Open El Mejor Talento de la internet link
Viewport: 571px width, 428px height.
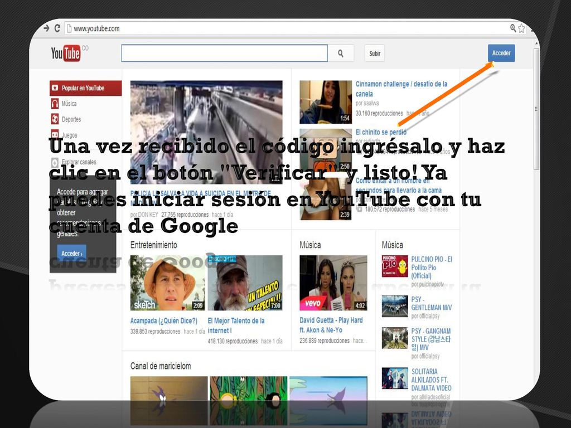tap(236, 325)
